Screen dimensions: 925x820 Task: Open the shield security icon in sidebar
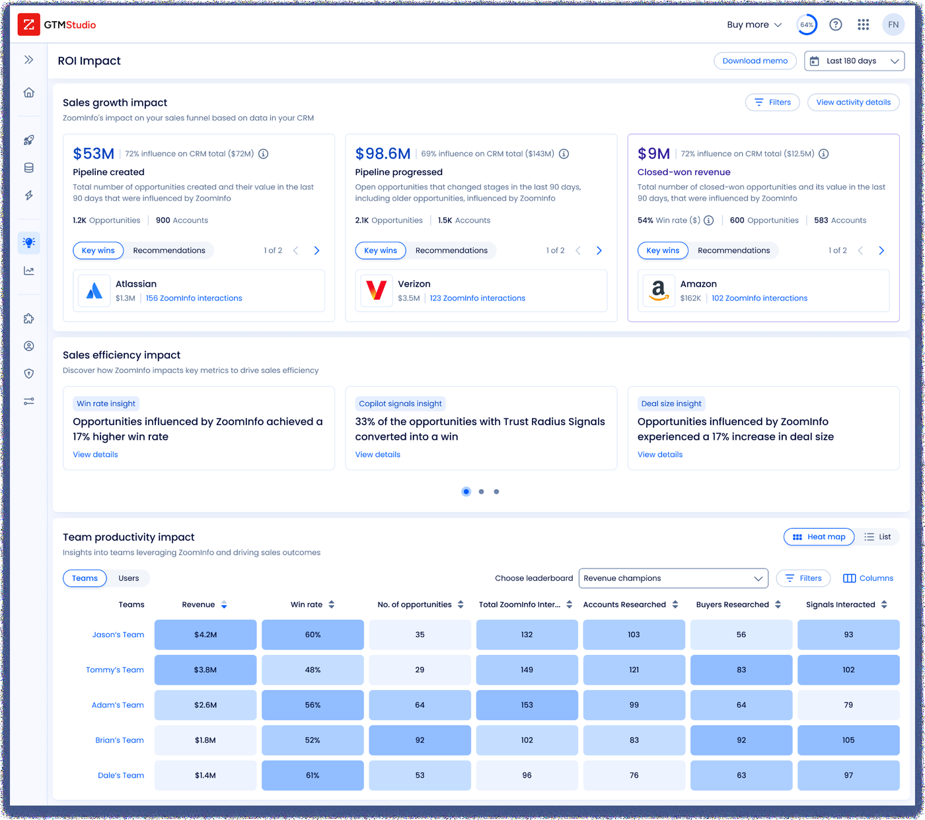(28, 374)
